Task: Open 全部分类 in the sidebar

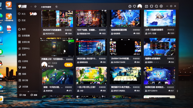Action: pyautogui.click(x=24, y=42)
